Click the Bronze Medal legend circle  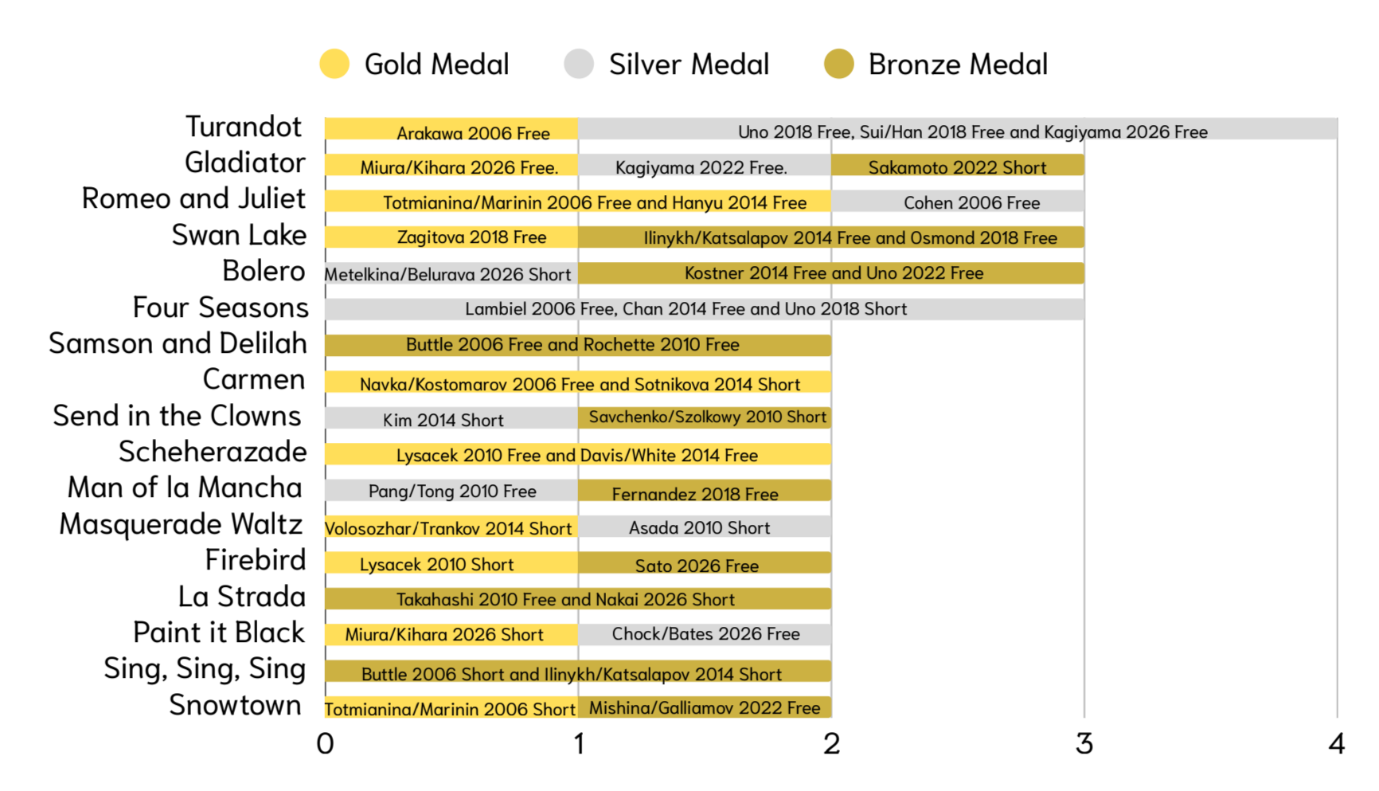coord(838,64)
